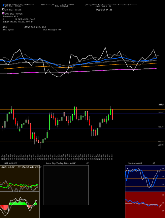Click the 80 level label in Stochastics panel
The width and height of the screenshot is (165, 218).
coord(163,168)
